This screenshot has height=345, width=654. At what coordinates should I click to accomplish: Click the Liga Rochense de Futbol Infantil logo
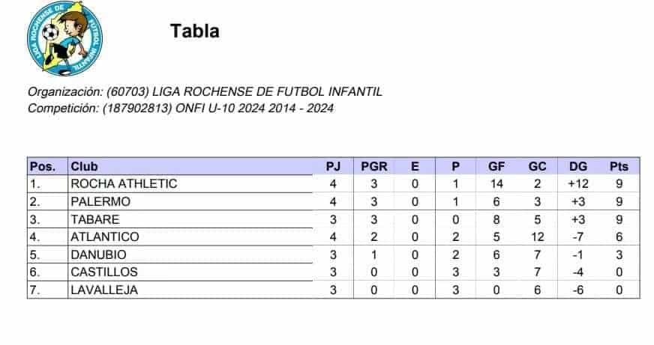(64, 38)
